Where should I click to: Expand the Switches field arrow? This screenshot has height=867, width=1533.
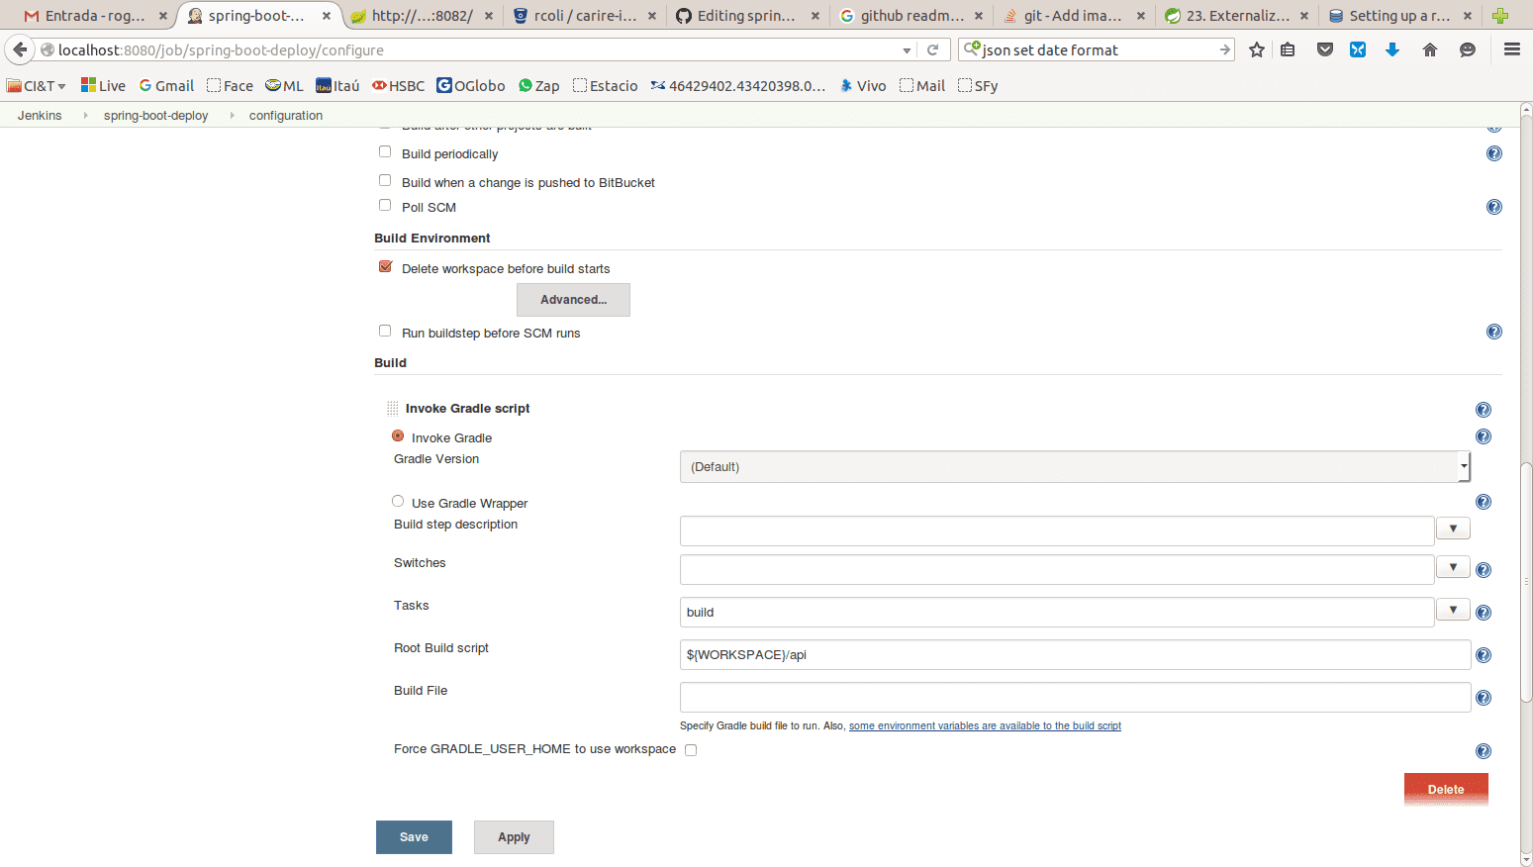click(1453, 567)
